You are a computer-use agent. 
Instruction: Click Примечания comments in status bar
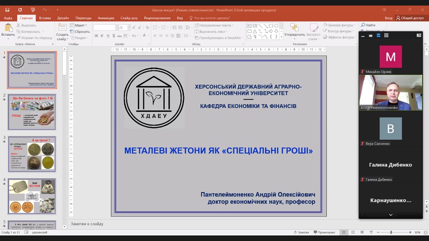pyautogui.click(x=324, y=232)
